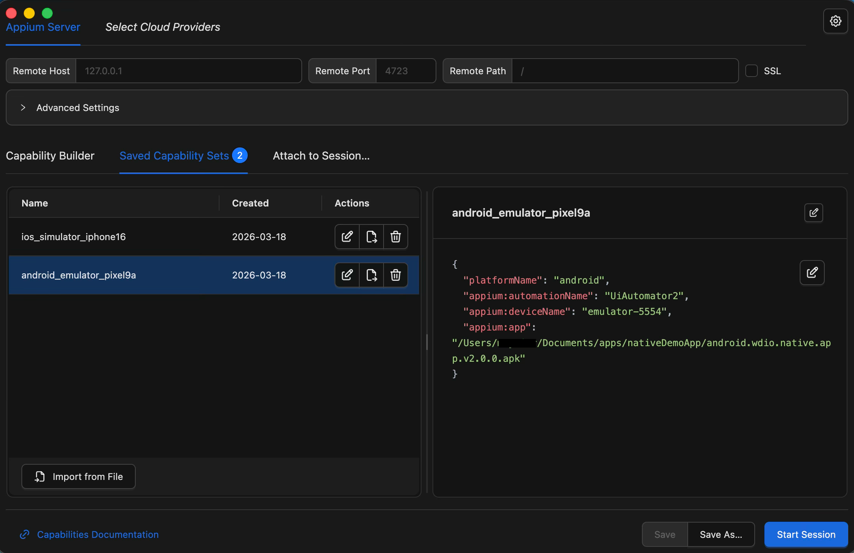Rename the android_emulator_pixel9a title in the detail panel
854x553 pixels.
tap(813, 213)
